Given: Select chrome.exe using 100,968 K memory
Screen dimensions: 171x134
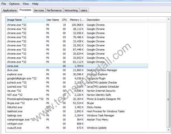Looking at the screenshot, I should 77,25.
